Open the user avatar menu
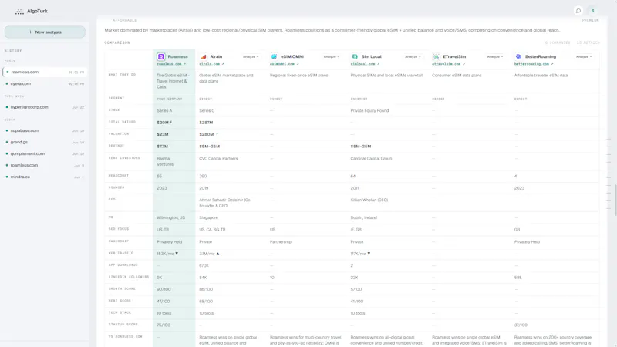 click(592, 11)
